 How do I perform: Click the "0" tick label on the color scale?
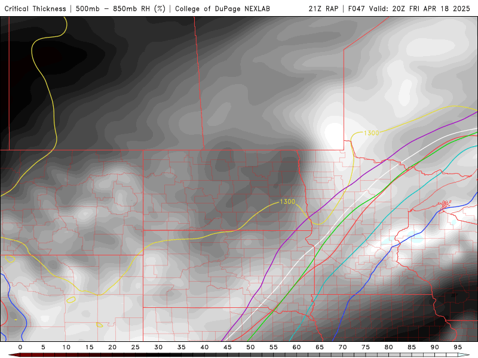(20, 347)
